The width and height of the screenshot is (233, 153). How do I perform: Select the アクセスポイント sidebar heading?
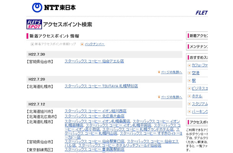pos(197,122)
